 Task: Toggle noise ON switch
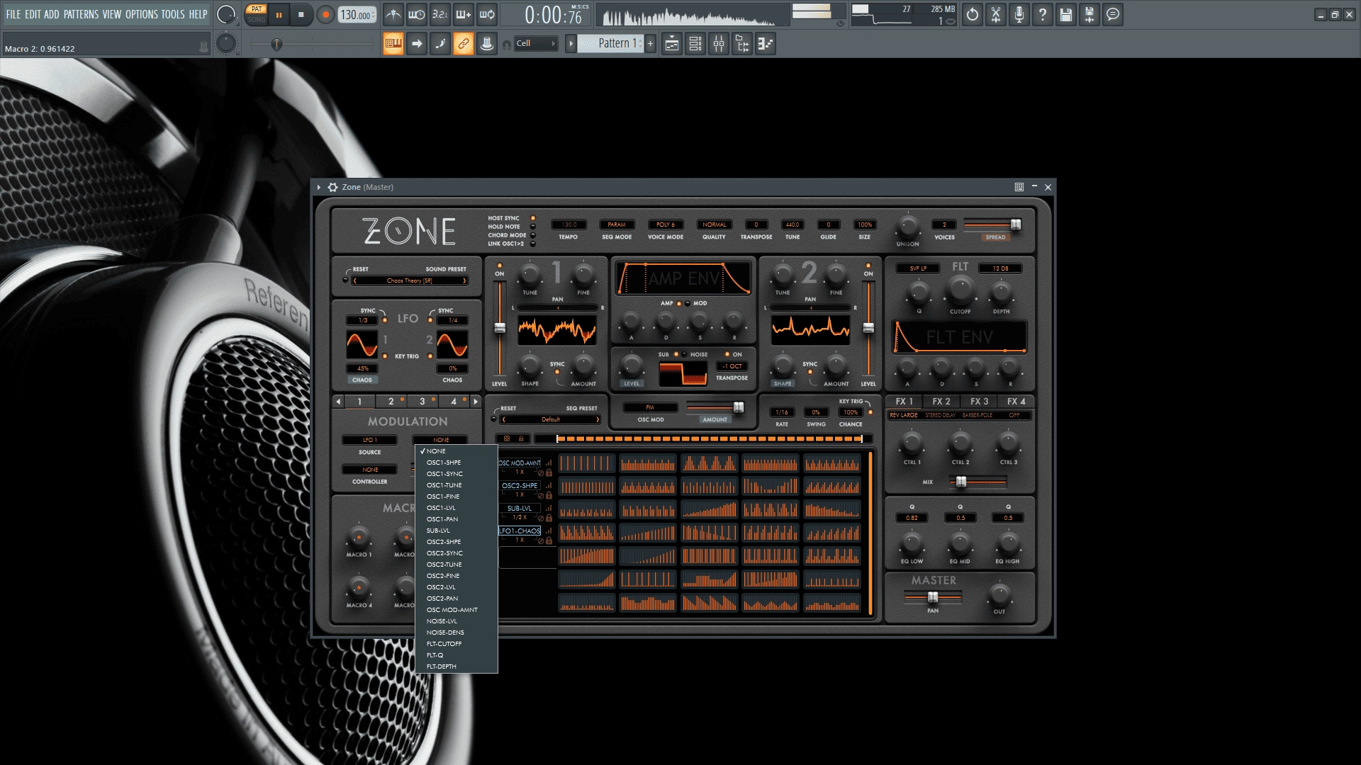click(x=727, y=354)
